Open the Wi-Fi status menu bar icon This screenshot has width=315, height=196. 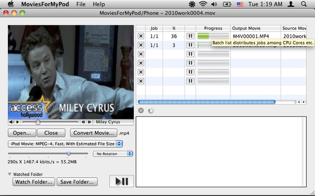click(x=203, y=4)
